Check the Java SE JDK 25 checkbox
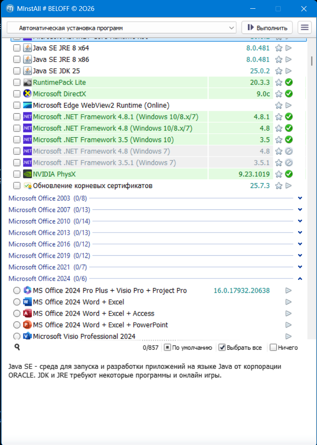 [17, 71]
